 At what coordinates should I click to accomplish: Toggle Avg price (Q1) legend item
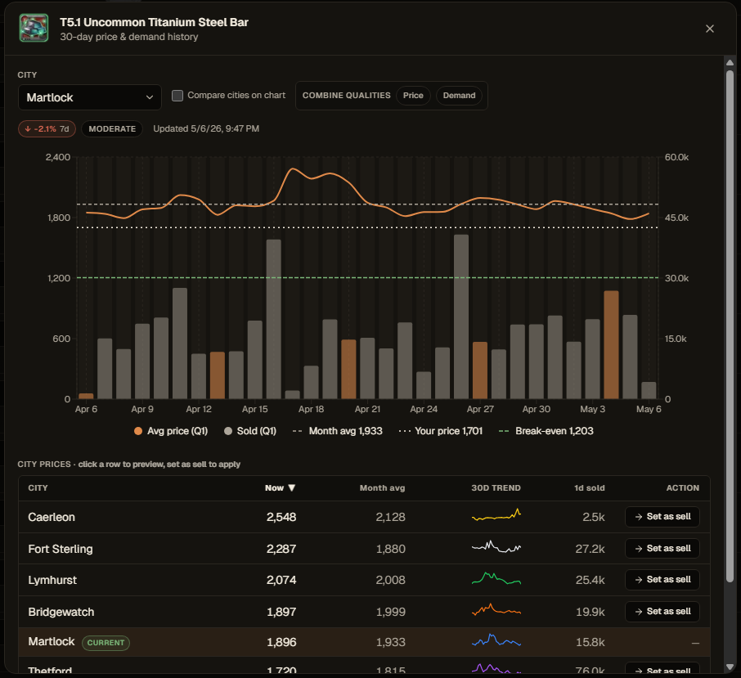point(171,431)
